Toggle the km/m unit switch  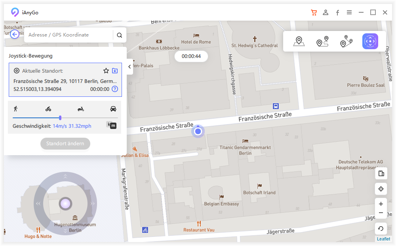[111, 125]
